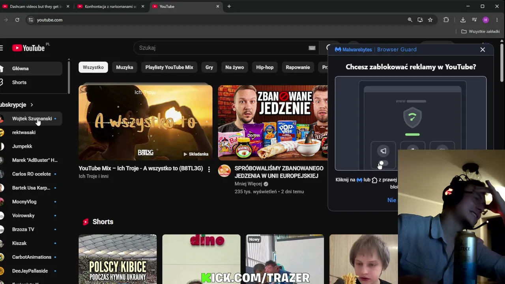
Task: Open Carlos RO ocelote subscription
Action: tap(31, 174)
